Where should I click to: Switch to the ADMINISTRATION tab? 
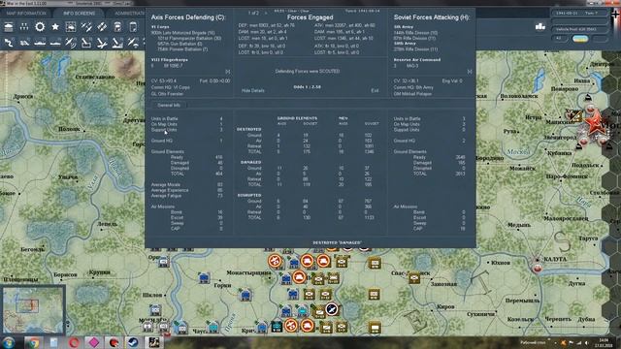point(129,14)
